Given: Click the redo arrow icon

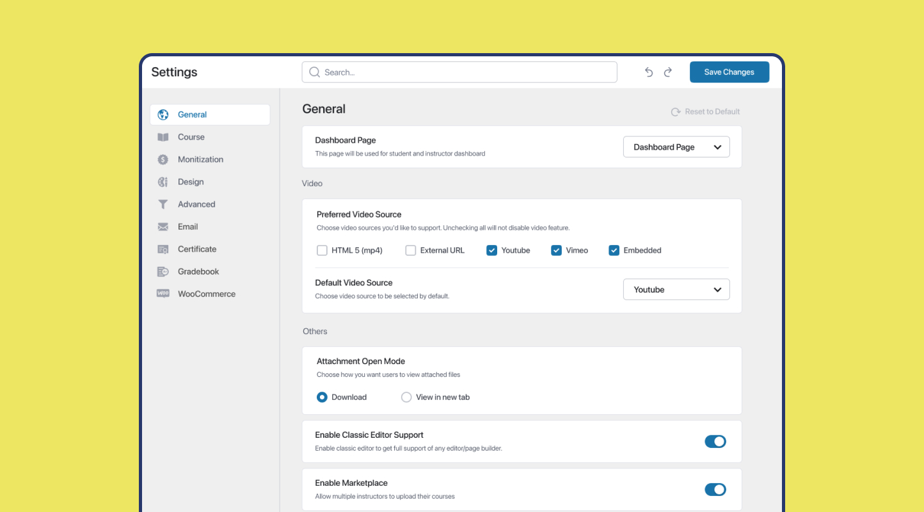Looking at the screenshot, I should click(667, 72).
